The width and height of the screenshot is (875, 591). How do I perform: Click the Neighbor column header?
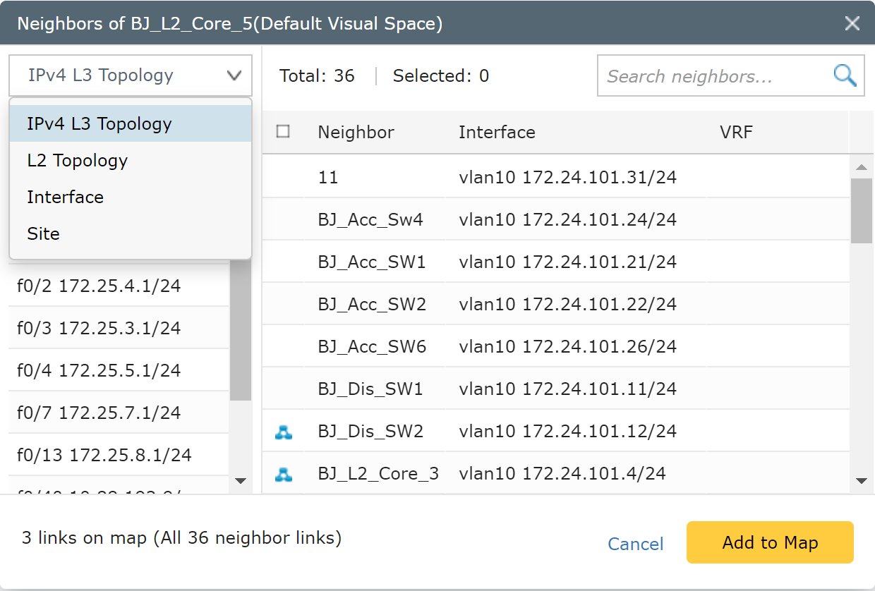[x=356, y=132]
